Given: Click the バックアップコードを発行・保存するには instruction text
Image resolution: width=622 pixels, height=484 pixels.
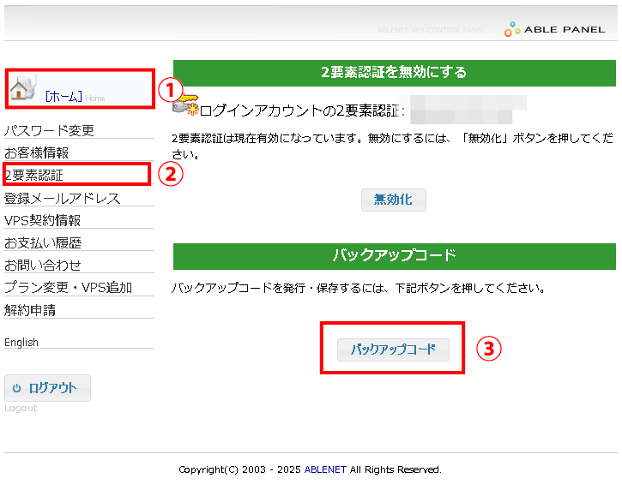Looking at the screenshot, I should click(x=359, y=288).
